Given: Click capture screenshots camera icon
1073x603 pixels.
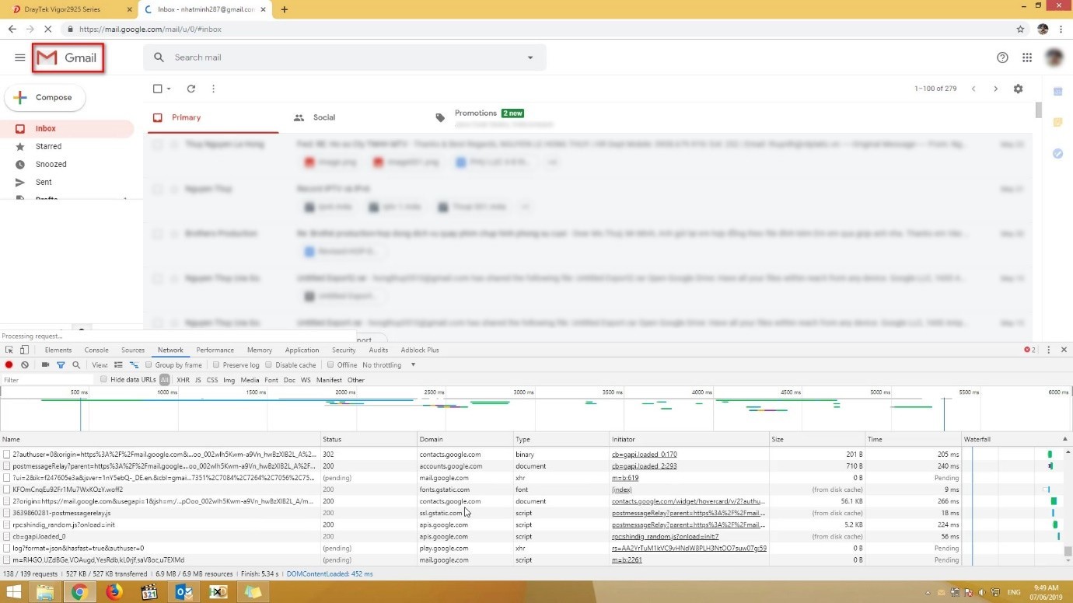Looking at the screenshot, I should (45, 364).
